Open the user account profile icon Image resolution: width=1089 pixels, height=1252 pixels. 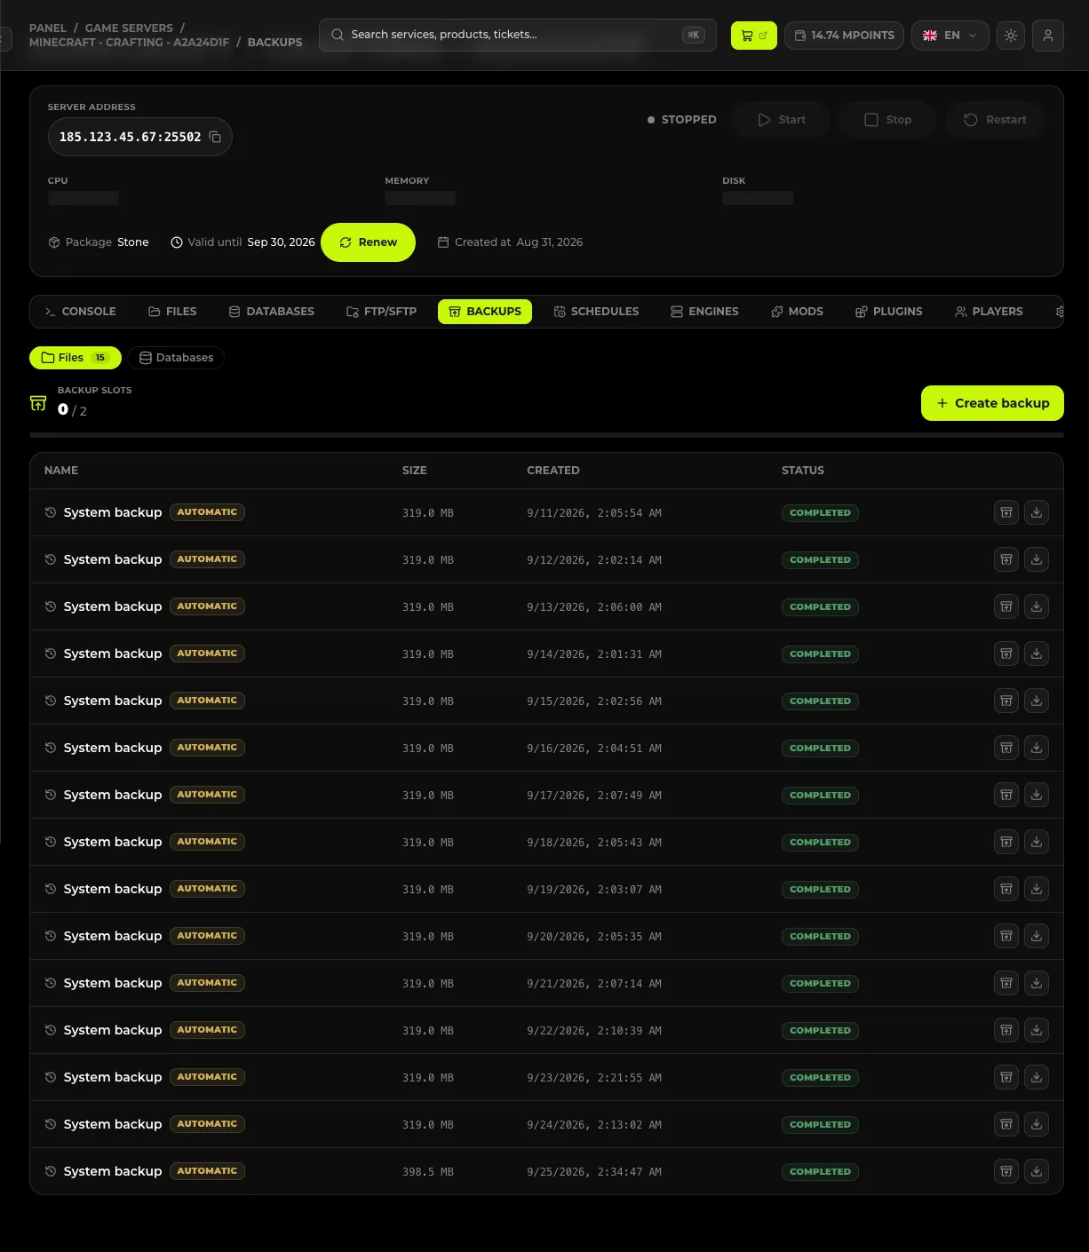coord(1048,36)
